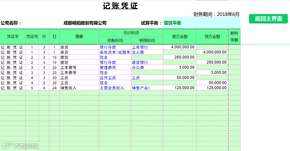Click the 日 column header
Screen dimensions: 290x151
coord(54,36)
